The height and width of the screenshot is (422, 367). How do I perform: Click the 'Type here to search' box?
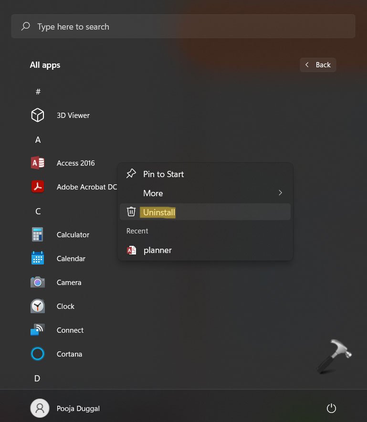[x=183, y=27]
